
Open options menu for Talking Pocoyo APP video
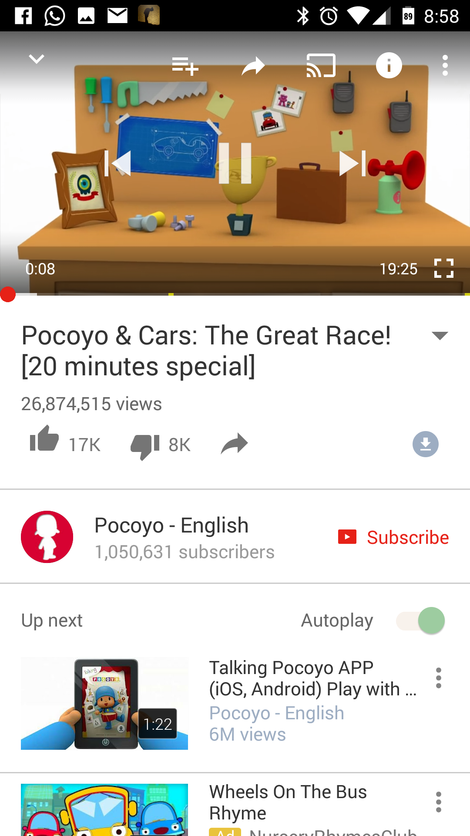[x=439, y=678]
